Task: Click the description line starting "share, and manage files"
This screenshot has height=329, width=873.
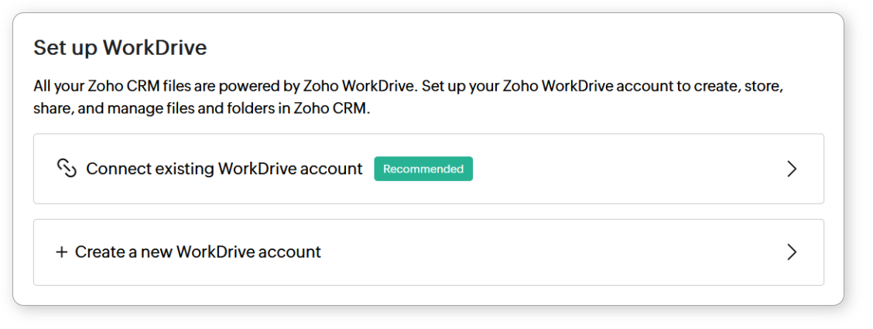Action: tap(202, 109)
